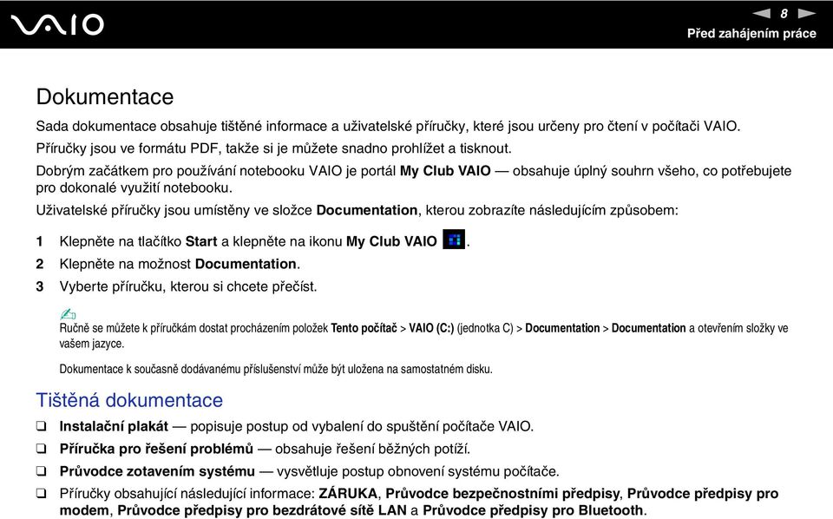This screenshot has height=519, width=833.
Task: Click the Tento počítač bold text
Action: (x=364, y=328)
